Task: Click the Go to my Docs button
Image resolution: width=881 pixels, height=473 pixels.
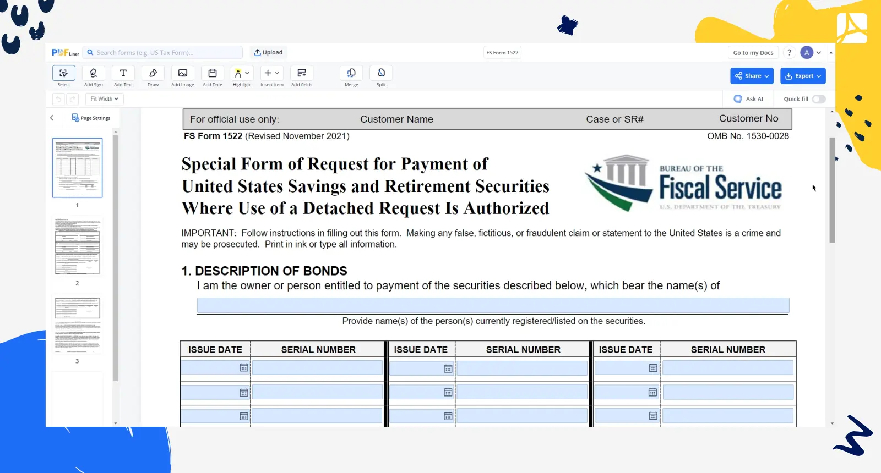Action: coord(753,53)
